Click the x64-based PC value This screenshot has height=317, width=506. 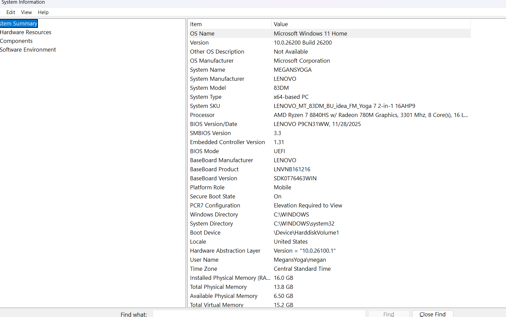291,97
